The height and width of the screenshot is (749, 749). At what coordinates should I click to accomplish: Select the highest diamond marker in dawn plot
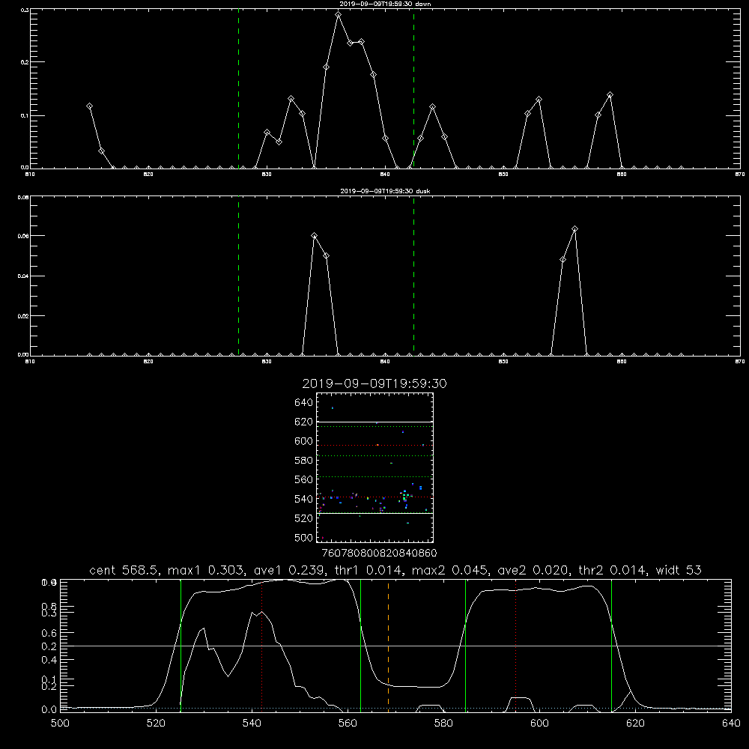(339, 15)
